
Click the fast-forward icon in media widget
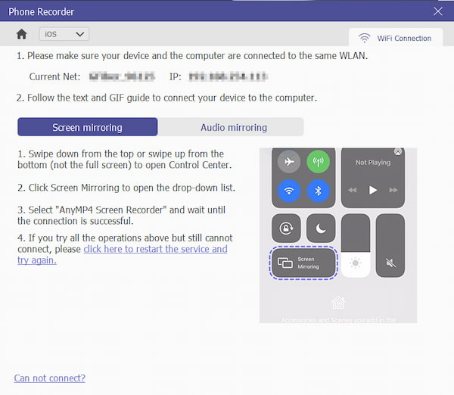pos(393,190)
